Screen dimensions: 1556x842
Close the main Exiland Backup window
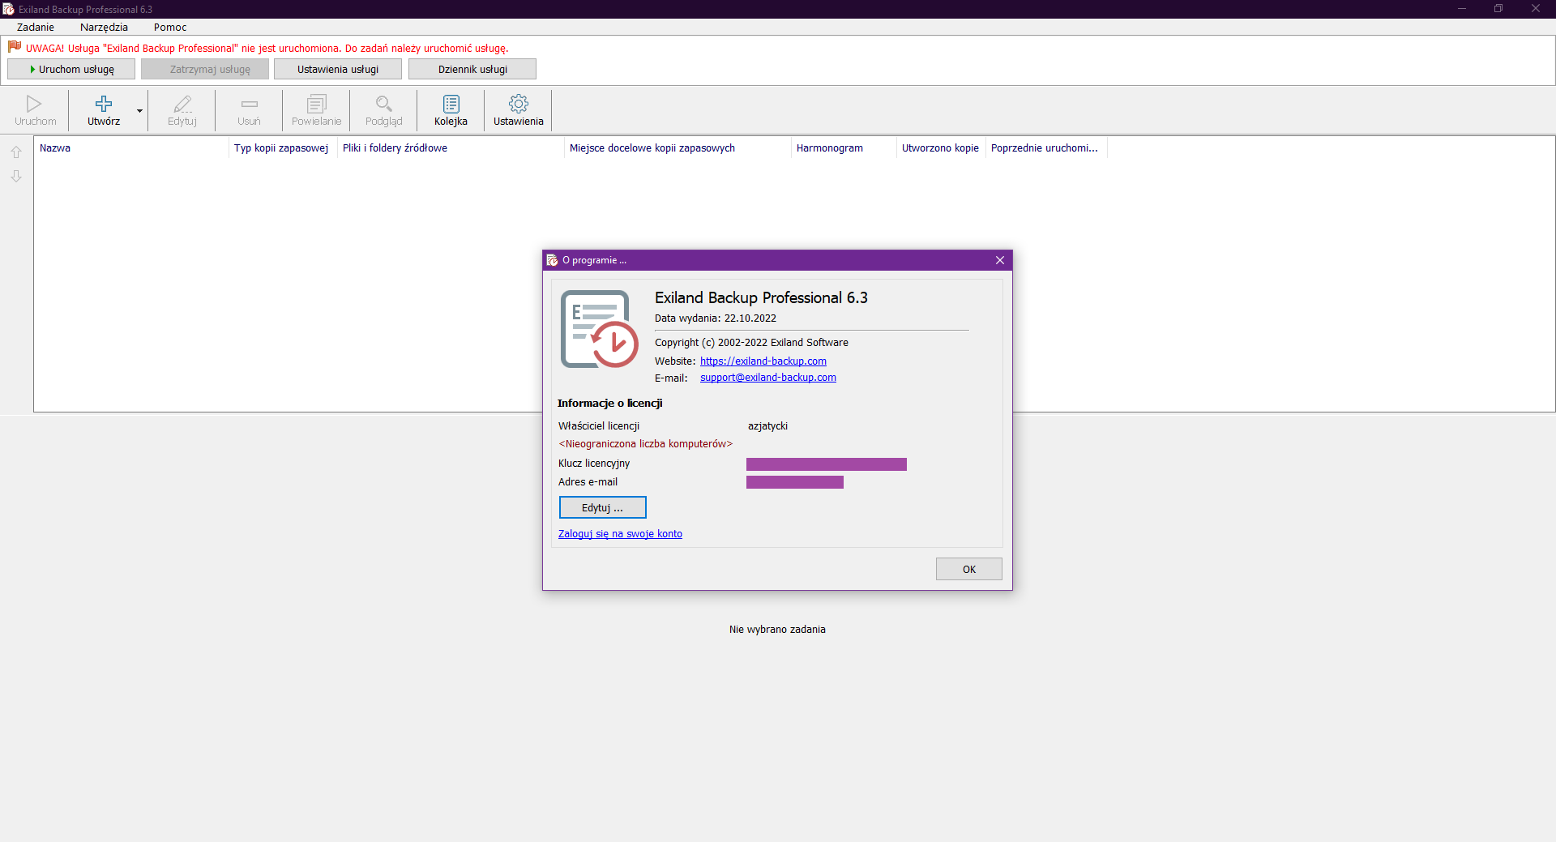[1536, 9]
